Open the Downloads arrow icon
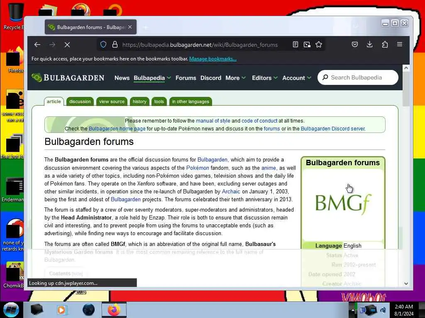 click(369, 44)
